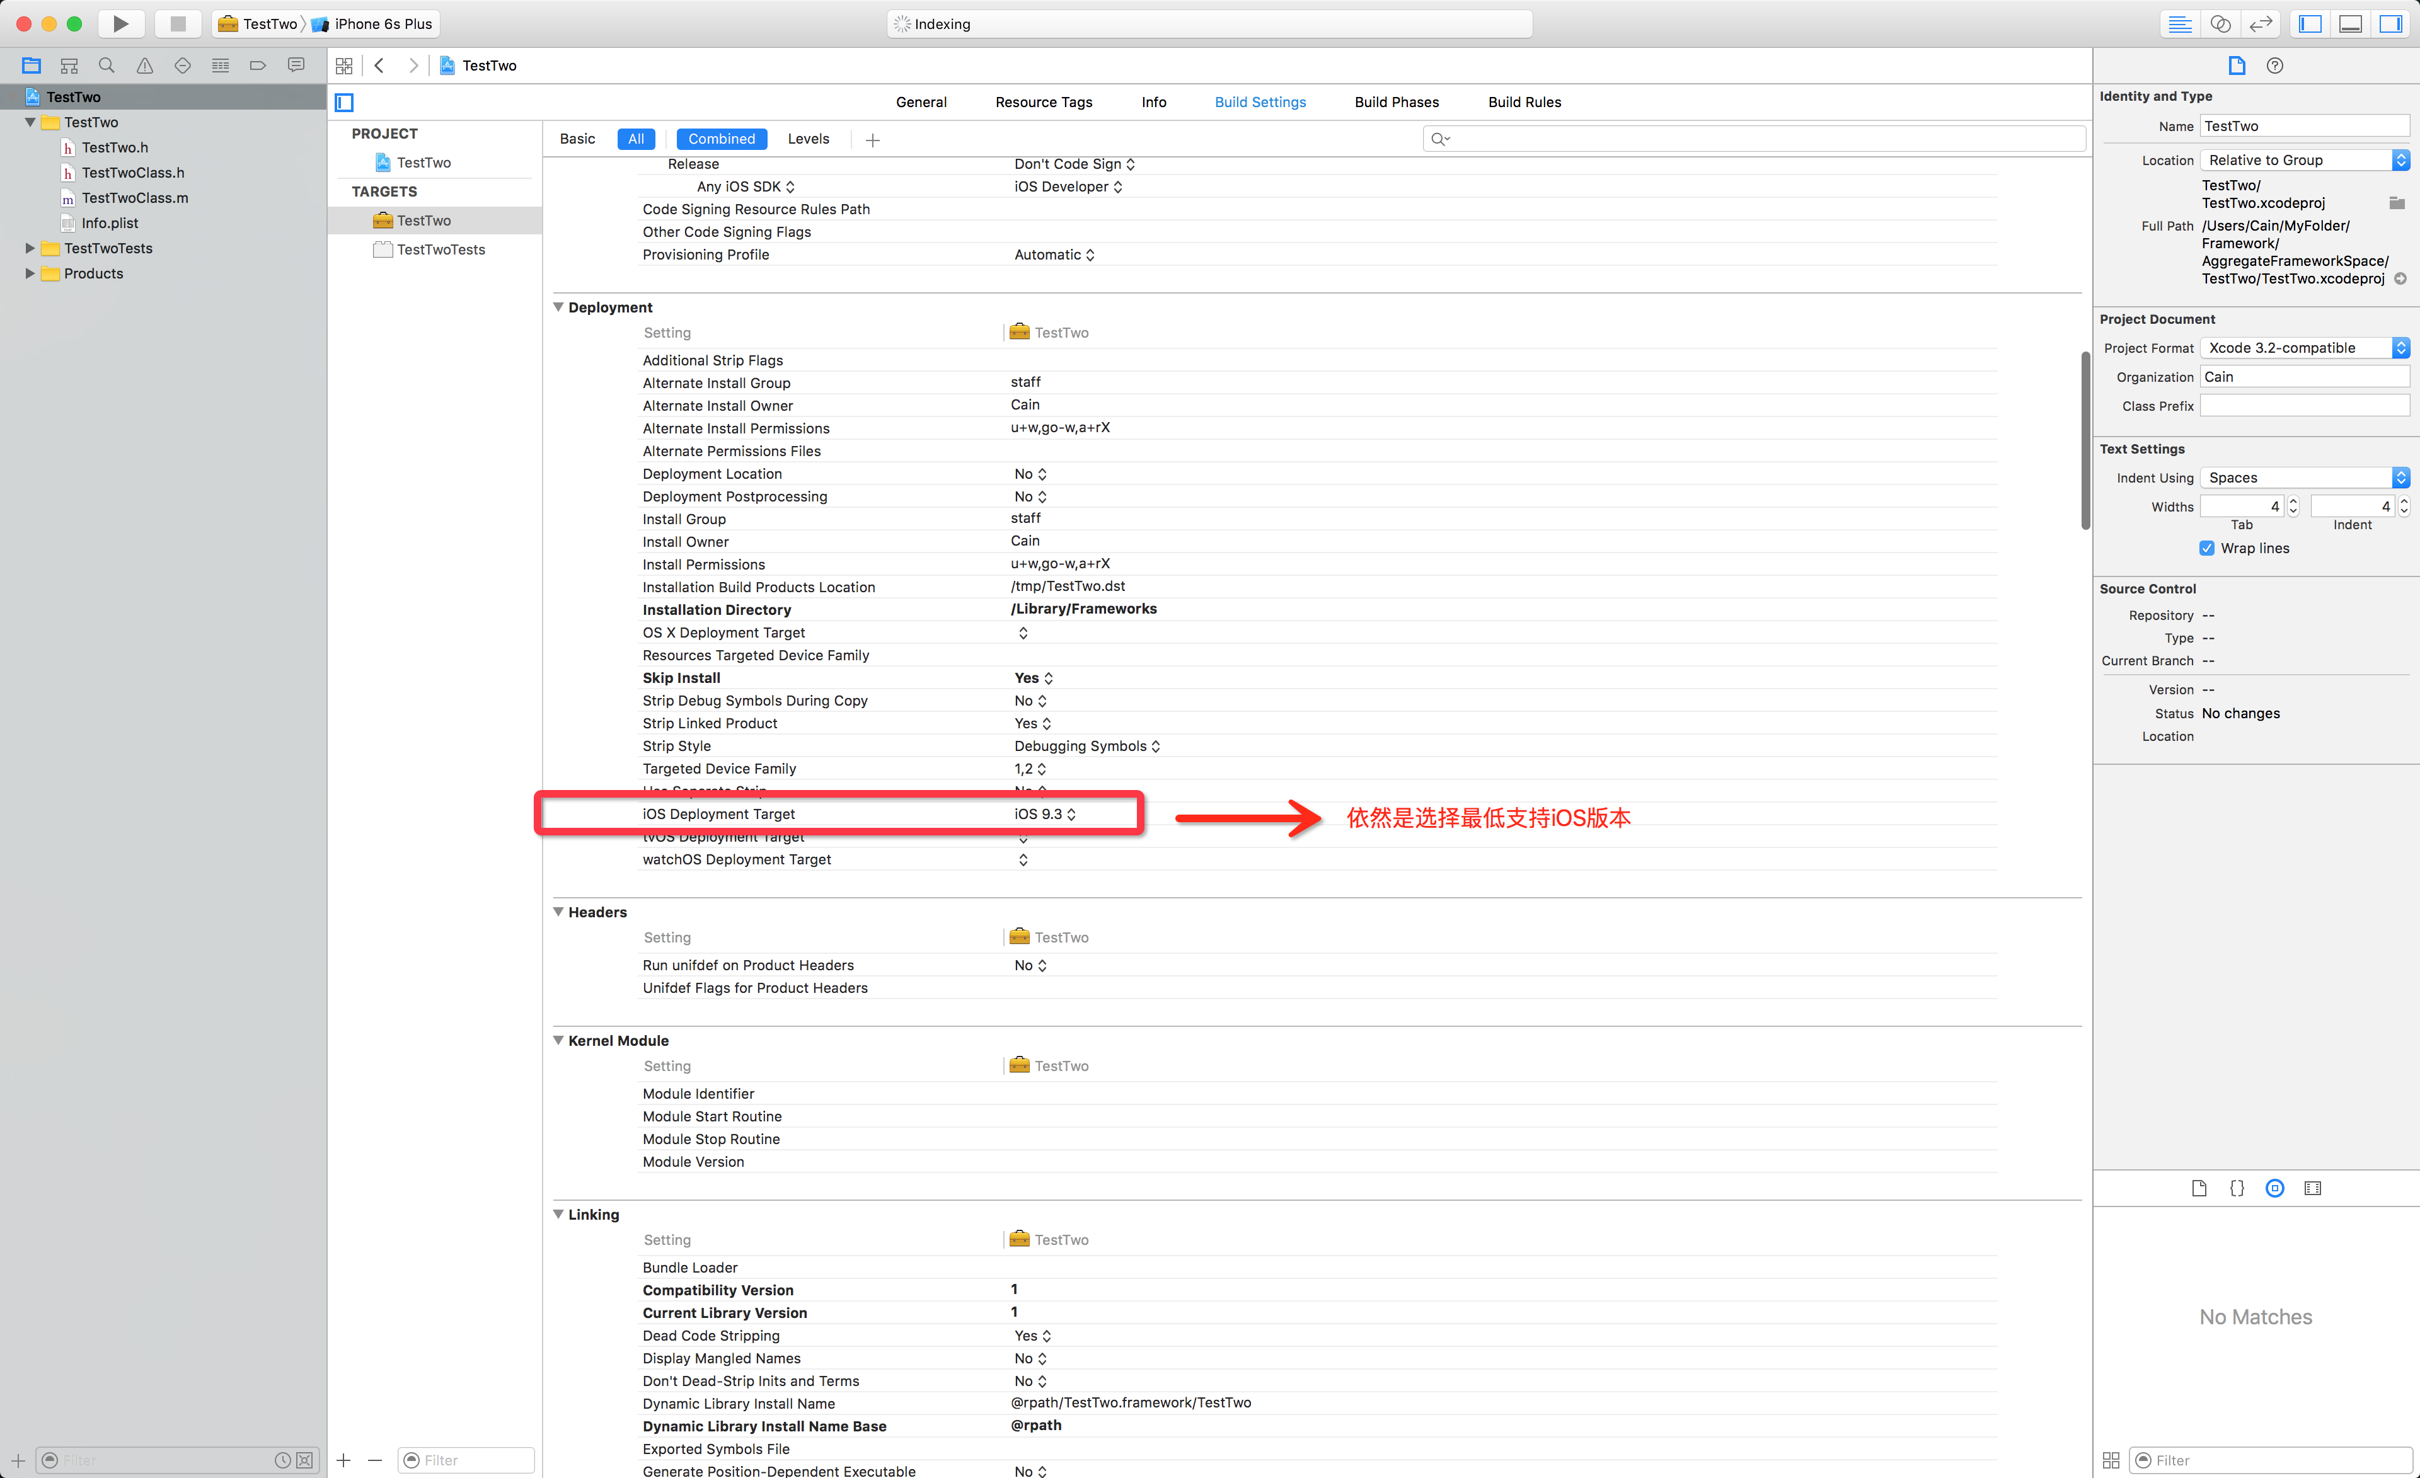This screenshot has height=1478, width=2420.
Task: Click the Stop button in toolbar
Action: point(177,23)
